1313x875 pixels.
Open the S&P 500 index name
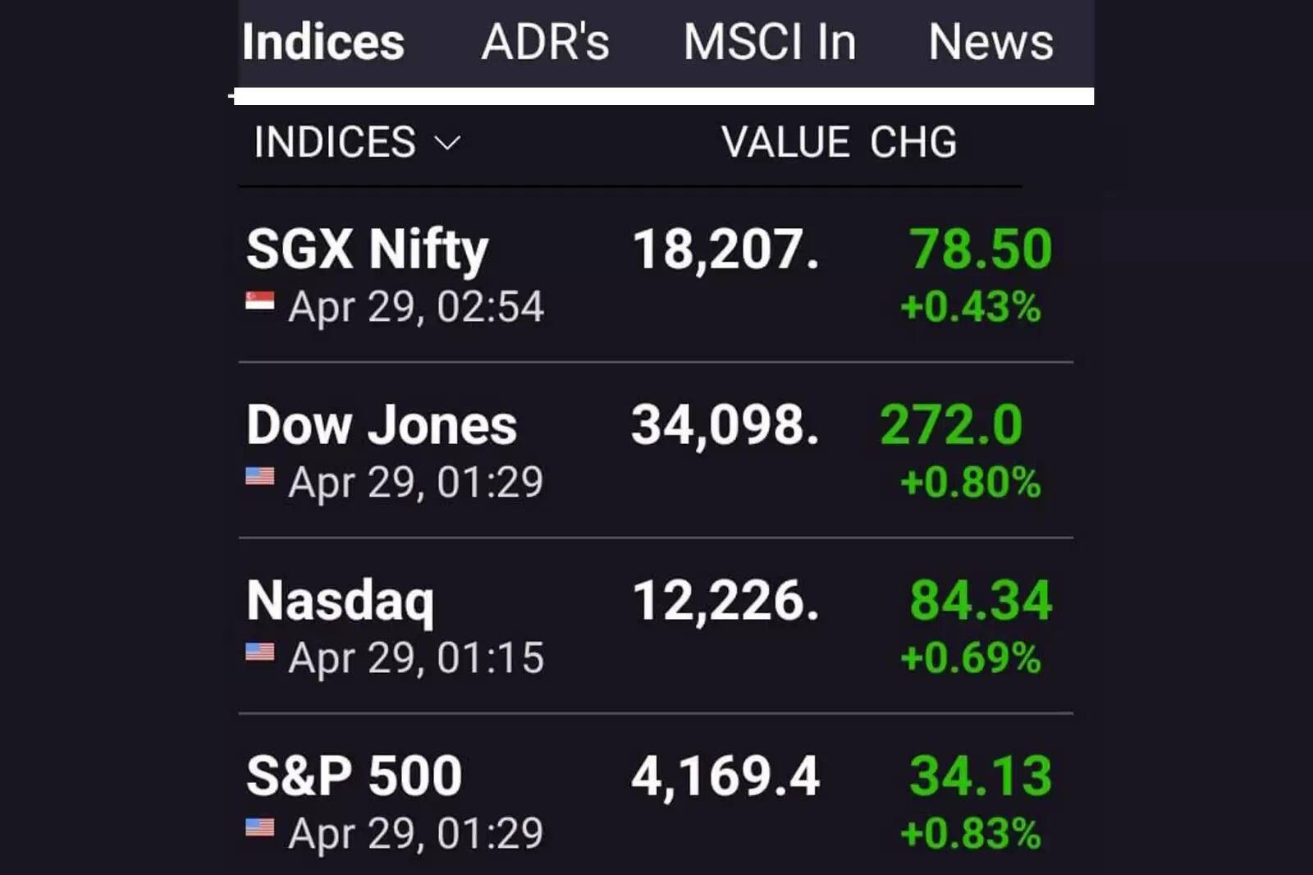tap(354, 777)
